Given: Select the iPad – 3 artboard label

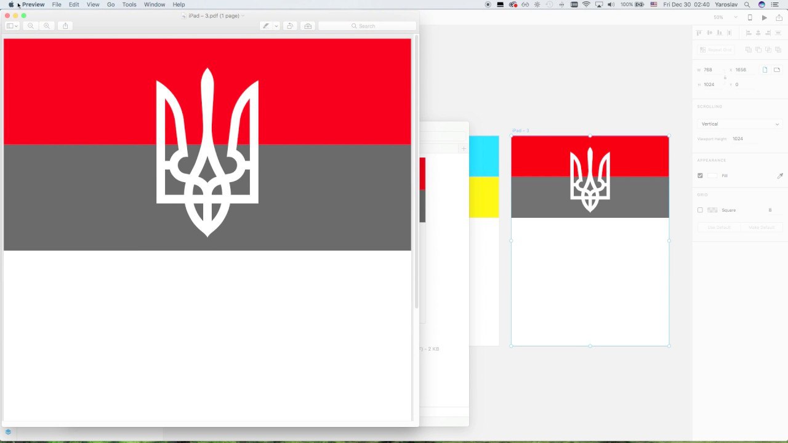Looking at the screenshot, I should (x=520, y=130).
